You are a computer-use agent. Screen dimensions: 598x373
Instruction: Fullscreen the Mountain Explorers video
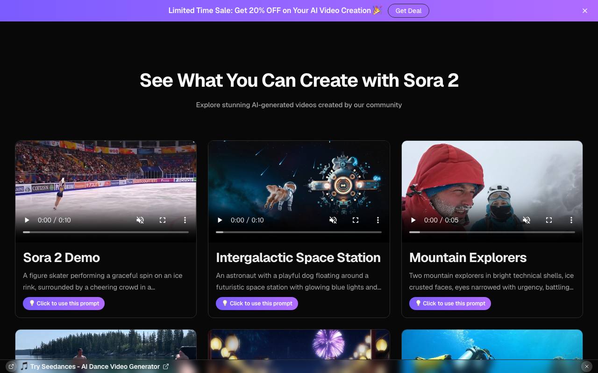click(x=549, y=220)
